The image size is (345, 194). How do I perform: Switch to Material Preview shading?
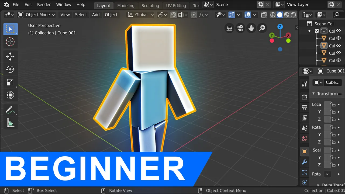pos(287,15)
